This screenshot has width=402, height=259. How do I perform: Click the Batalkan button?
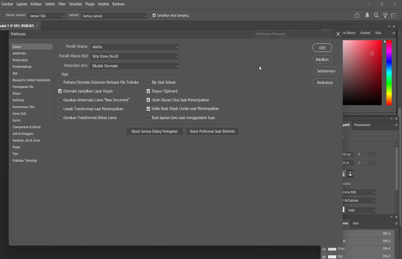(x=322, y=59)
